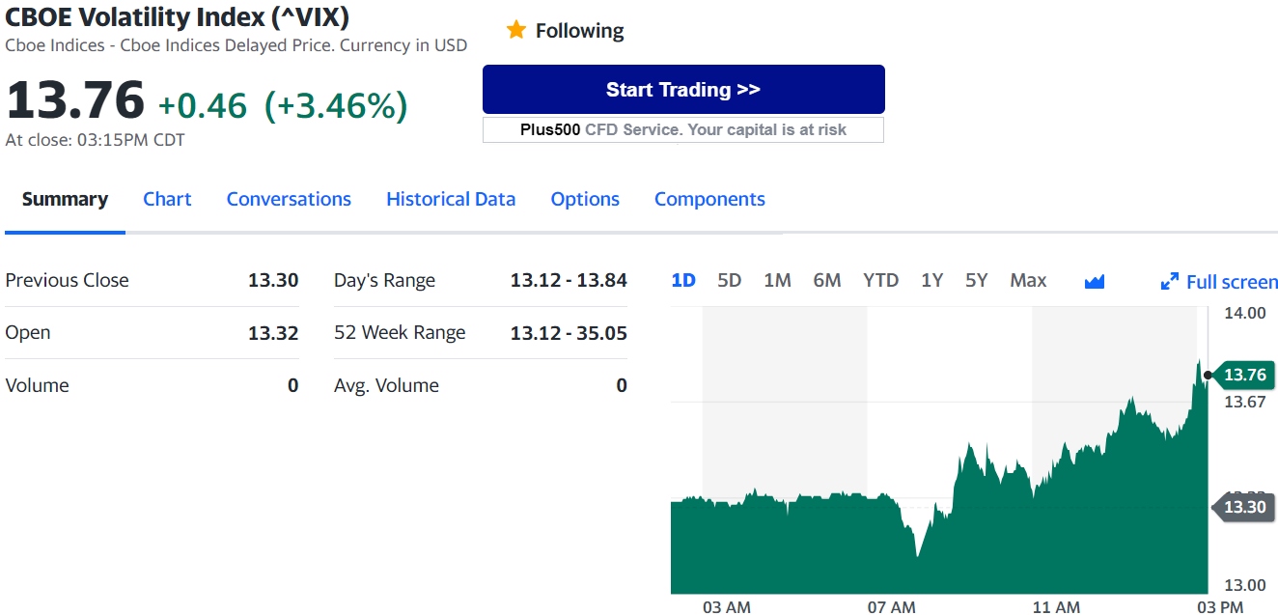Go to the Conversations tab
Screen dimensions: 1278x615
tap(289, 199)
